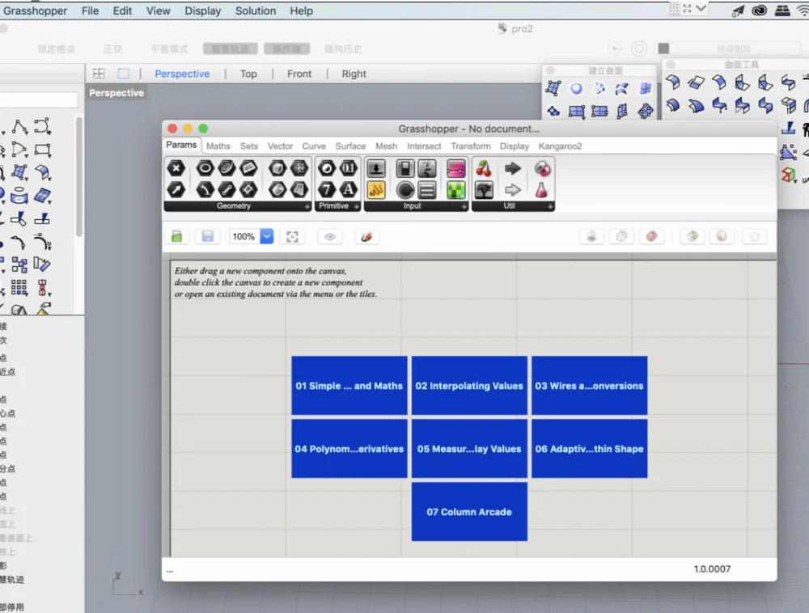Click the Open file icon in canvas toolbar

tap(176, 237)
